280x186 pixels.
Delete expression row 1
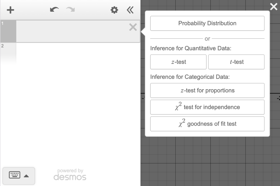(133, 27)
